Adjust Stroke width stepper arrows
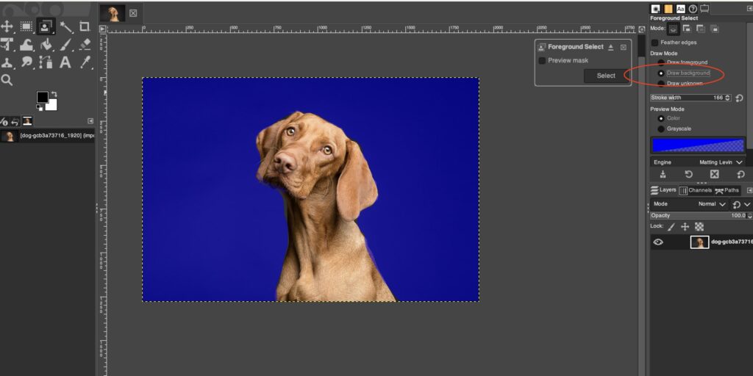Viewport: 753px width, 376px height. pyautogui.click(x=728, y=98)
